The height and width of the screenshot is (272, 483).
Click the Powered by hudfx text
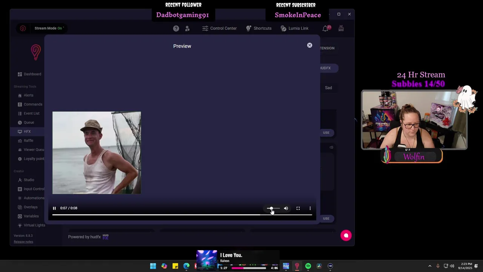[x=84, y=237]
